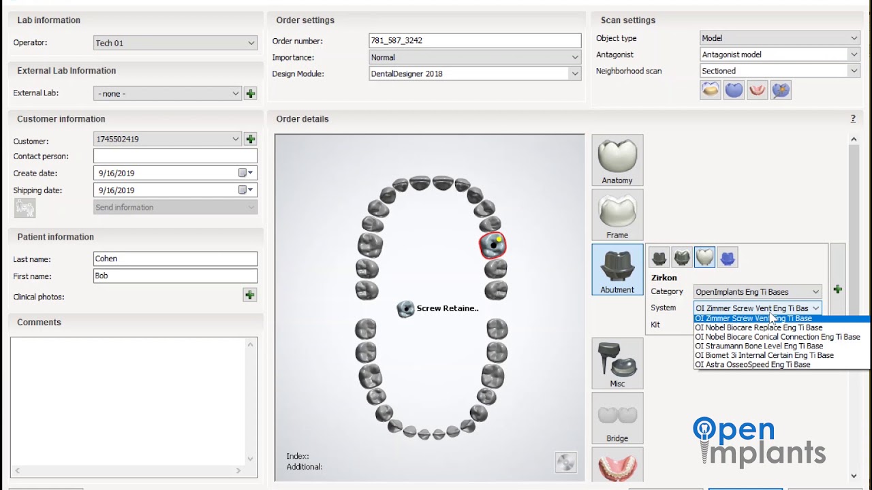
Task: Click green plus beside the Zirkon abutment panel
Action: coord(837,290)
